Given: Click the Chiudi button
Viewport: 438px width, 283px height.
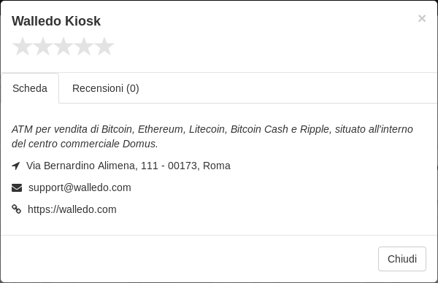Looking at the screenshot, I should (x=402, y=259).
